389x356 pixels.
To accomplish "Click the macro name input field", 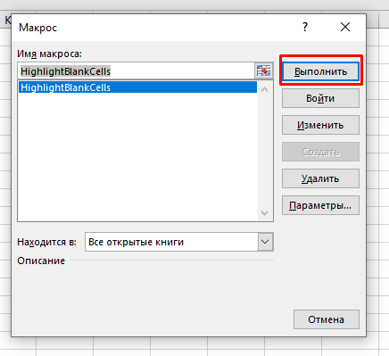I will pyautogui.click(x=136, y=71).
